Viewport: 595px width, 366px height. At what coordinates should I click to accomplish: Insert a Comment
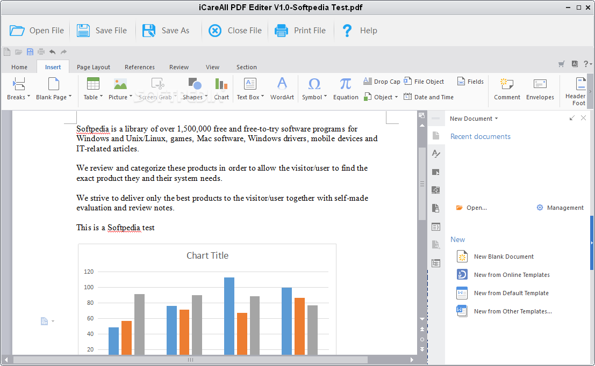pyautogui.click(x=507, y=89)
